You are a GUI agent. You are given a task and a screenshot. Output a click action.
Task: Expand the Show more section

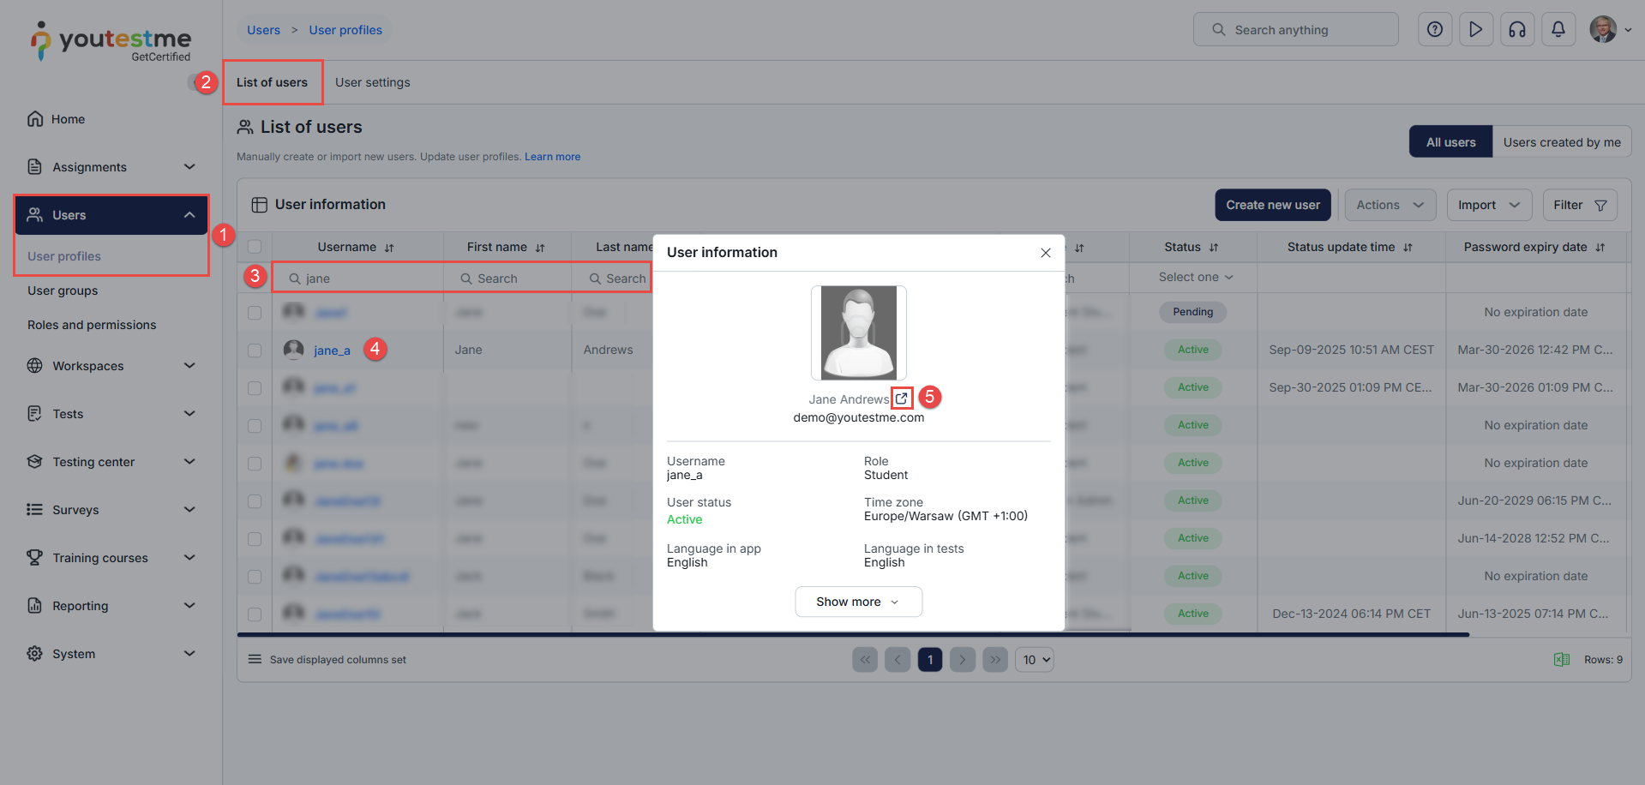click(x=858, y=602)
